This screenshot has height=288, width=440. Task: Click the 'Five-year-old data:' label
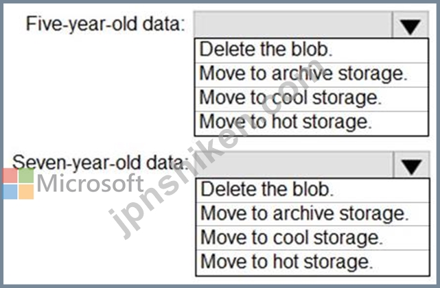106,24
